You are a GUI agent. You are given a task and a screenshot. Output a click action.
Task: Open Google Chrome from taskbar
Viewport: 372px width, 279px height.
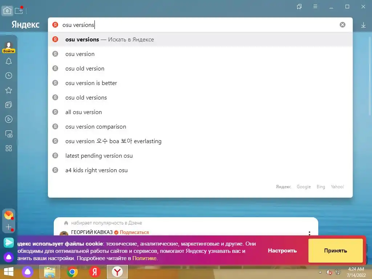72,272
